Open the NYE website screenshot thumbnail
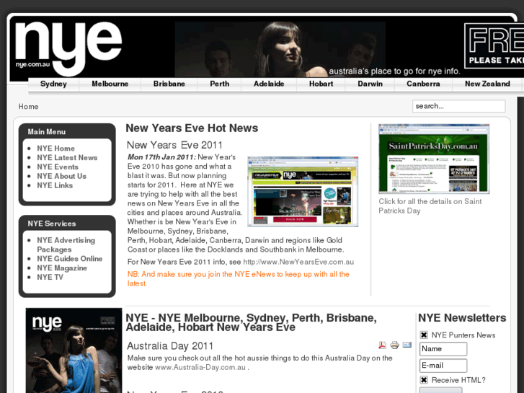Screen dimensions: 524x393 [303, 191]
